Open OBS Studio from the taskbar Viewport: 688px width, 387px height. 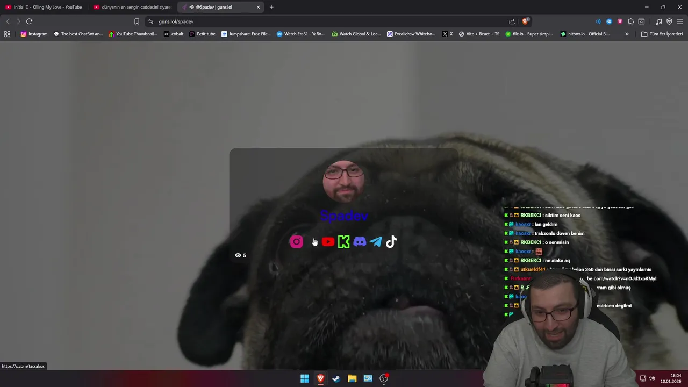point(384,378)
